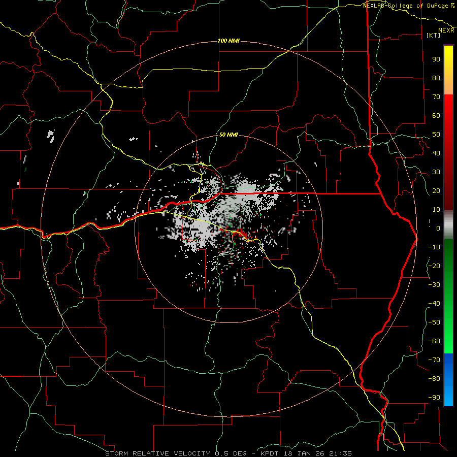Click the NEXR label above the color scale
Image resolution: width=457 pixels, height=457 pixels.
(x=446, y=30)
